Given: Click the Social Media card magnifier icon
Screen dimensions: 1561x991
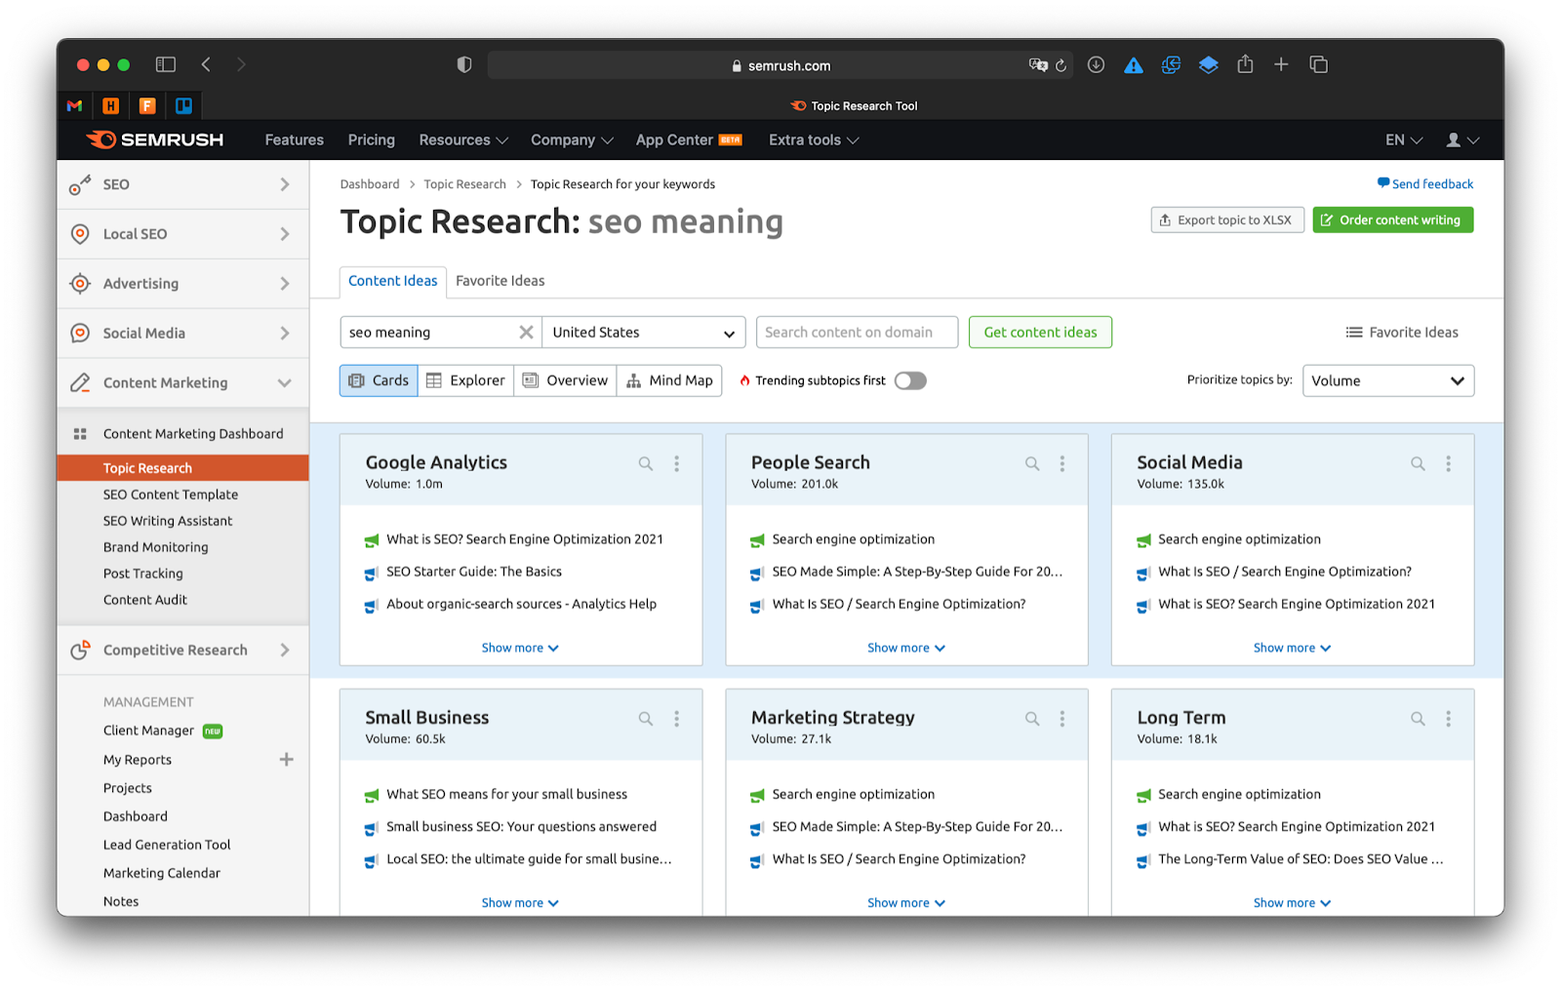Looking at the screenshot, I should click(x=1418, y=463).
